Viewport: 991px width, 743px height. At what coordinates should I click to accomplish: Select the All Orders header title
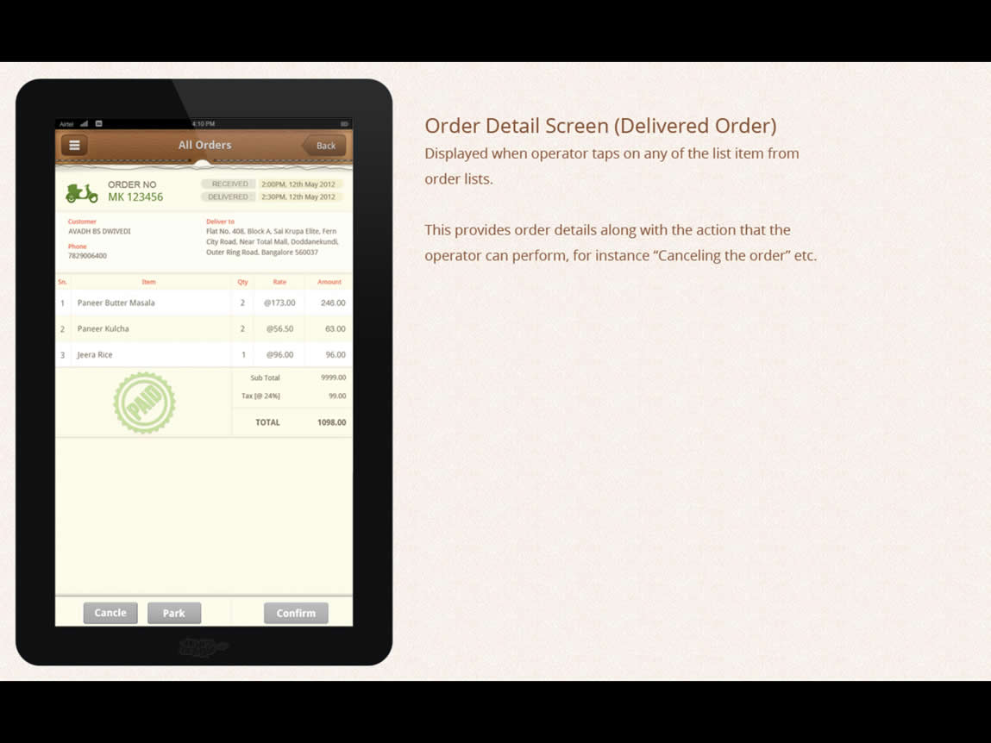click(x=204, y=145)
